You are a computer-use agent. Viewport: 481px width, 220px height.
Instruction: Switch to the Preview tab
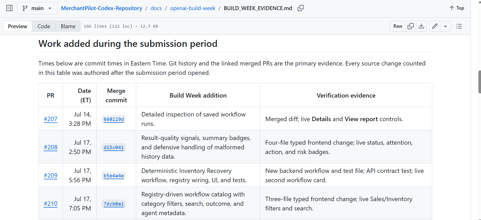(17, 26)
